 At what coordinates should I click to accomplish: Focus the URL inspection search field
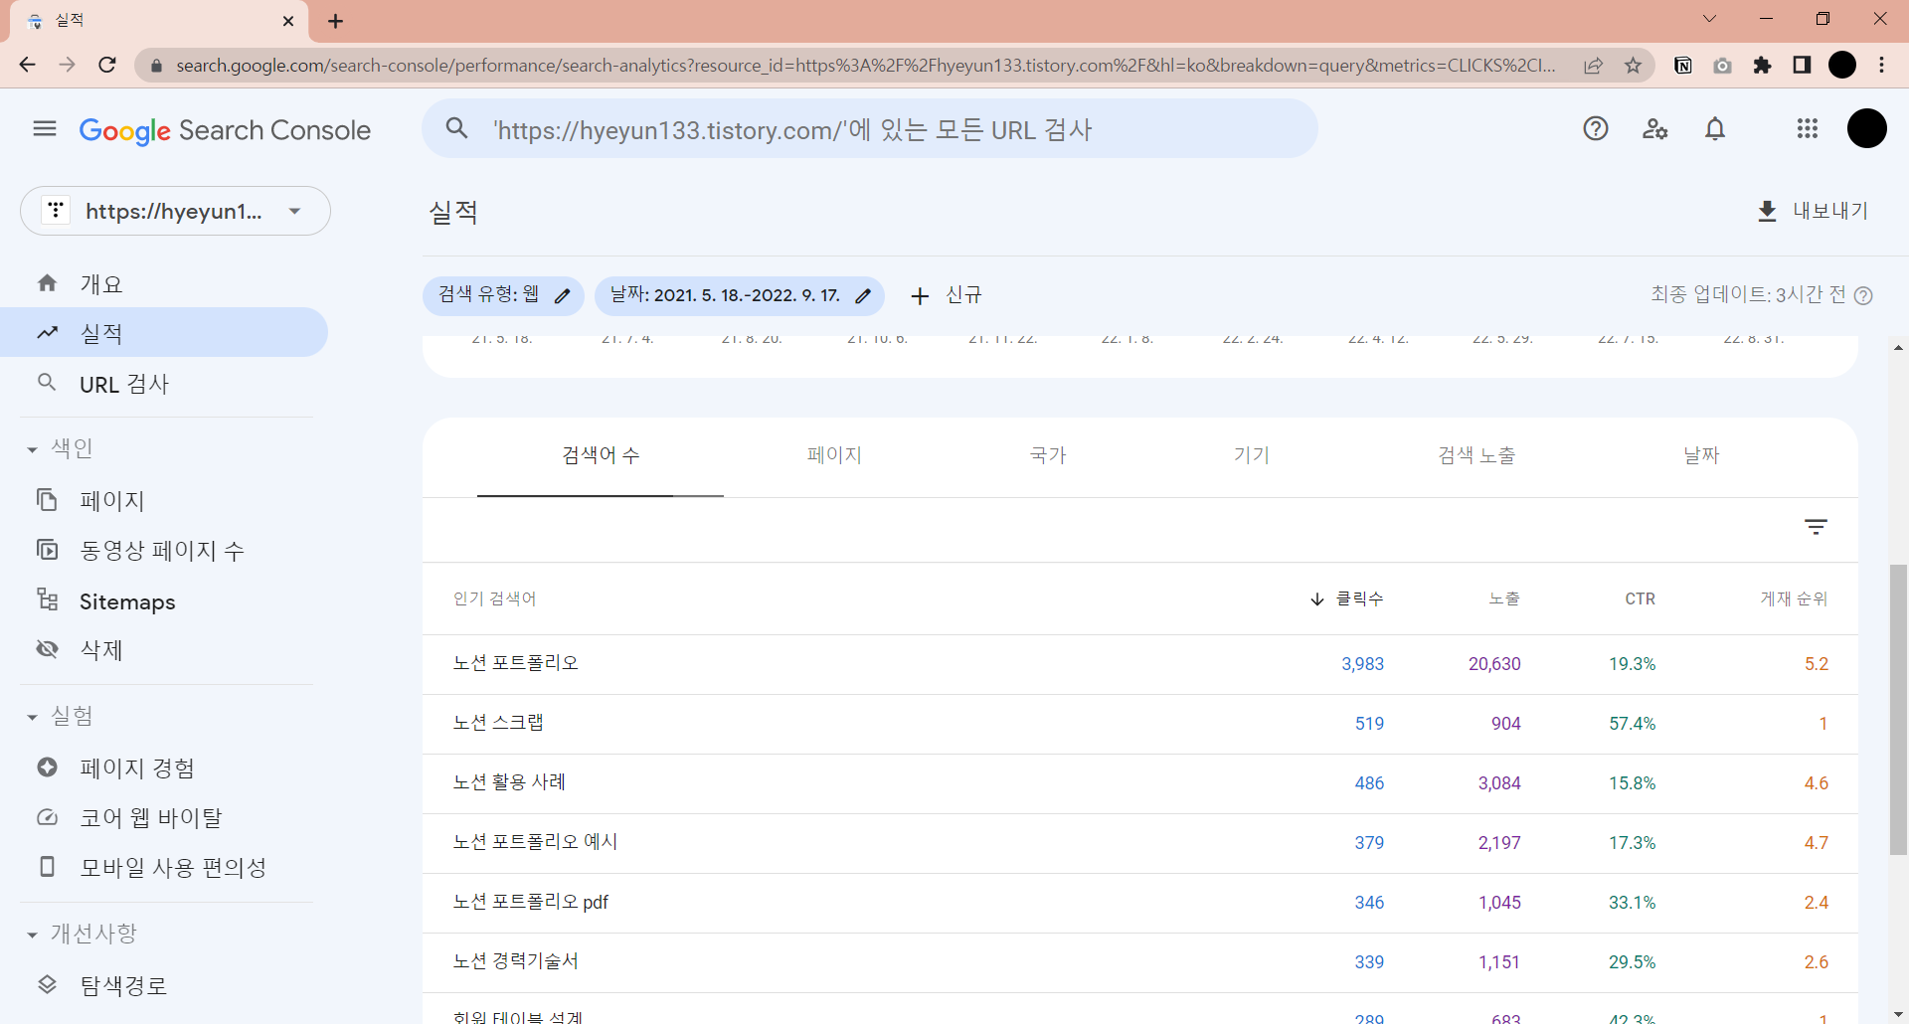(x=870, y=129)
